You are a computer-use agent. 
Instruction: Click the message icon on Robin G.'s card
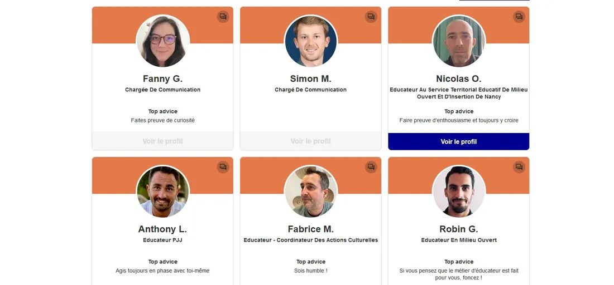pyautogui.click(x=519, y=167)
